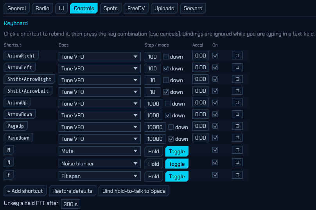Rebind the ArrowRight shortcut key

click(x=21, y=56)
